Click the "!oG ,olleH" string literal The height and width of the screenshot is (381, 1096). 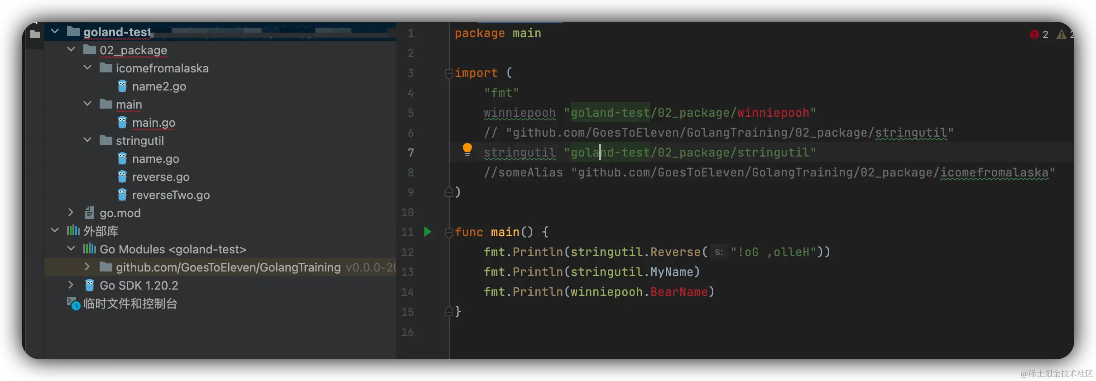coord(773,252)
